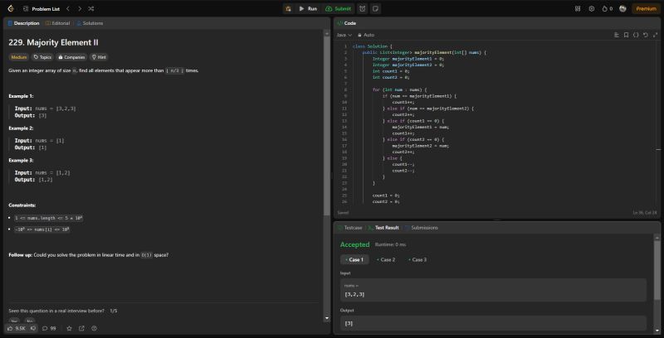This screenshot has width=664, height=338.
Task: Open the debugger icon beside Run
Action: 287,8
